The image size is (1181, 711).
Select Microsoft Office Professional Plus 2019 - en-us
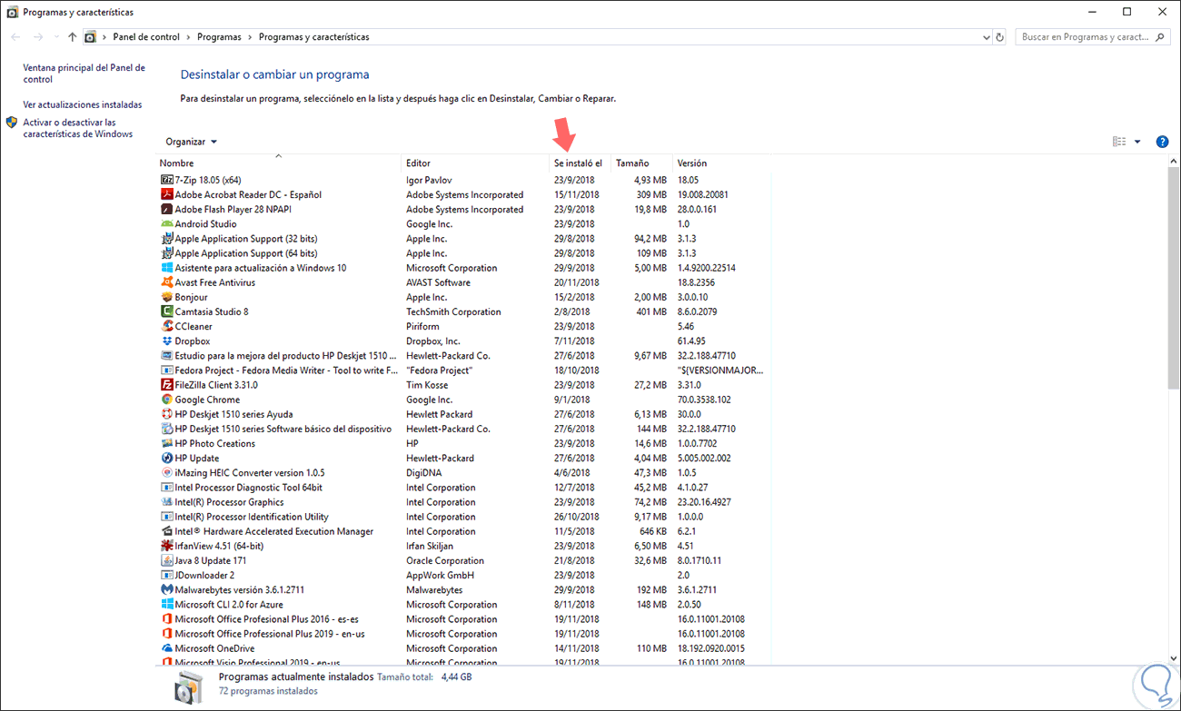pyautogui.click(x=463, y=634)
